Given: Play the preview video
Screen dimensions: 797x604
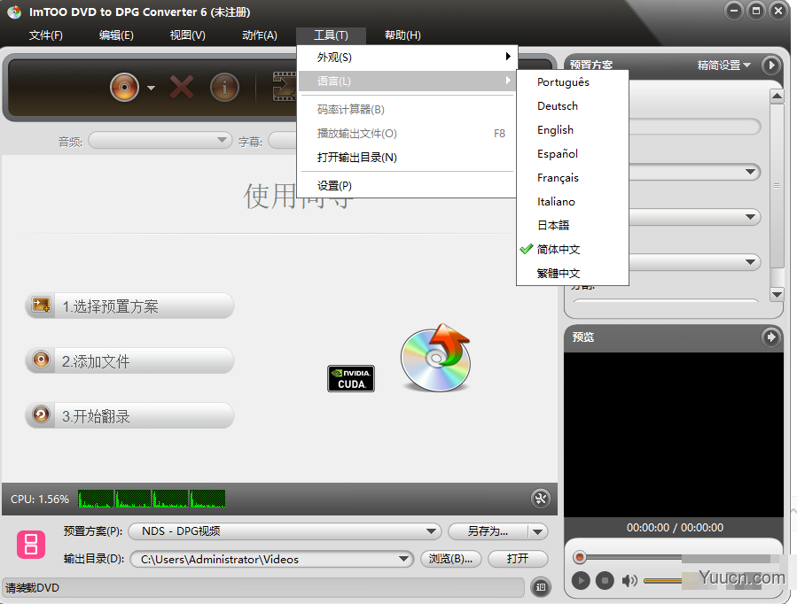Looking at the screenshot, I should tap(581, 580).
